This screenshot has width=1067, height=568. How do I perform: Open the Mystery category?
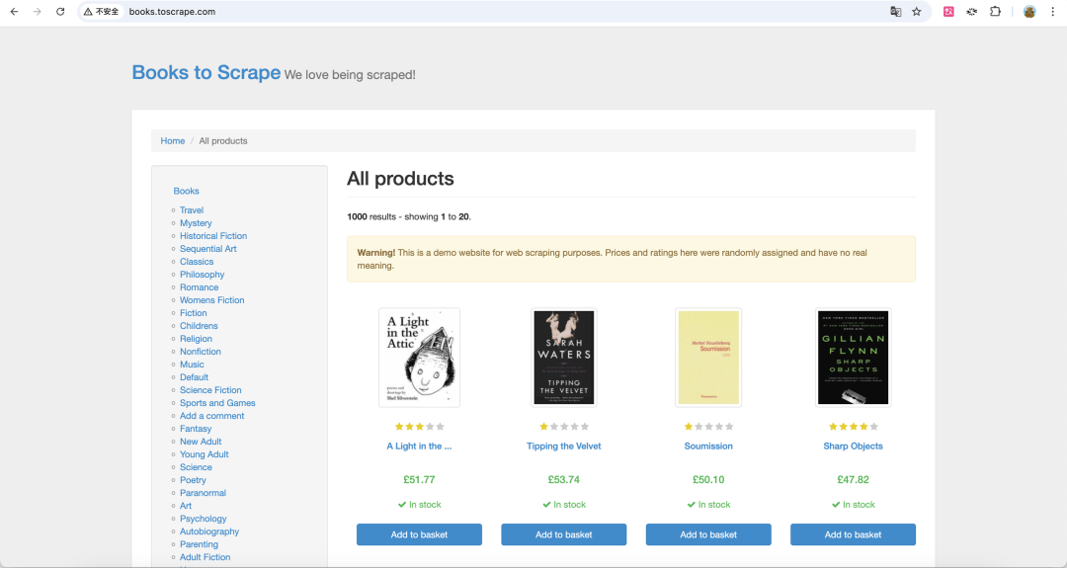pyautogui.click(x=196, y=223)
